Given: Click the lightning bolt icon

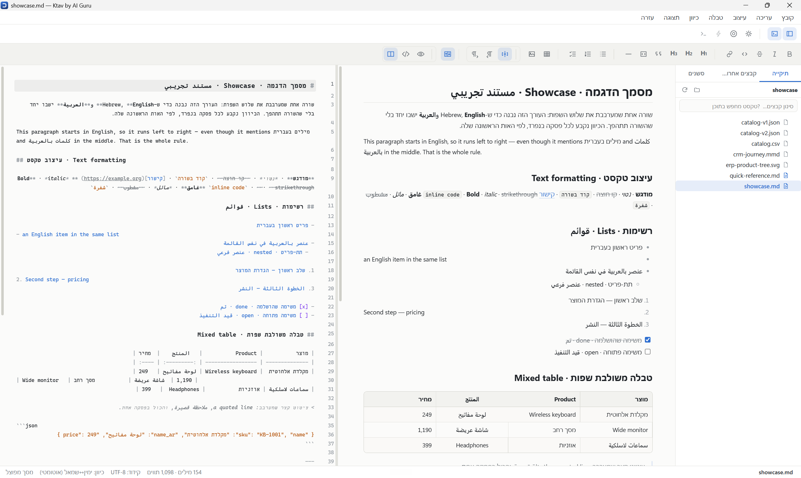Looking at the screenshot, I should 718,34.
